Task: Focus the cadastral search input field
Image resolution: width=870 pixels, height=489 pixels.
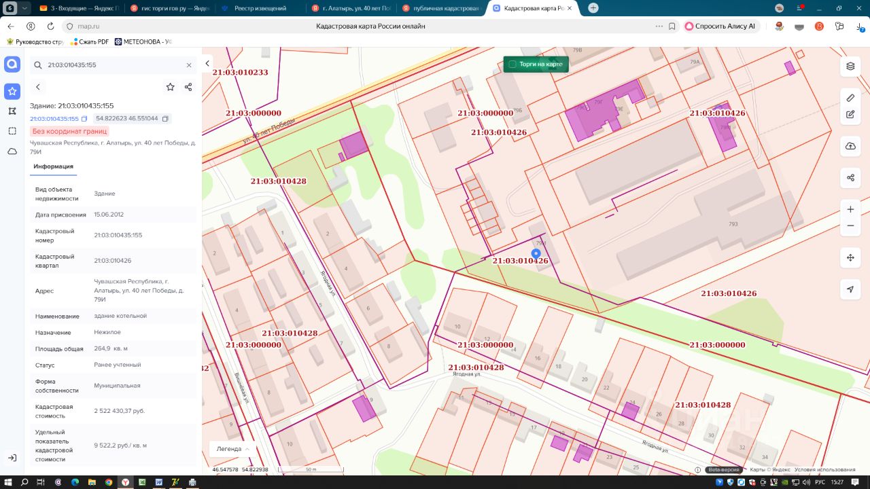Action: pyautogui.click(x=114, y=65)
